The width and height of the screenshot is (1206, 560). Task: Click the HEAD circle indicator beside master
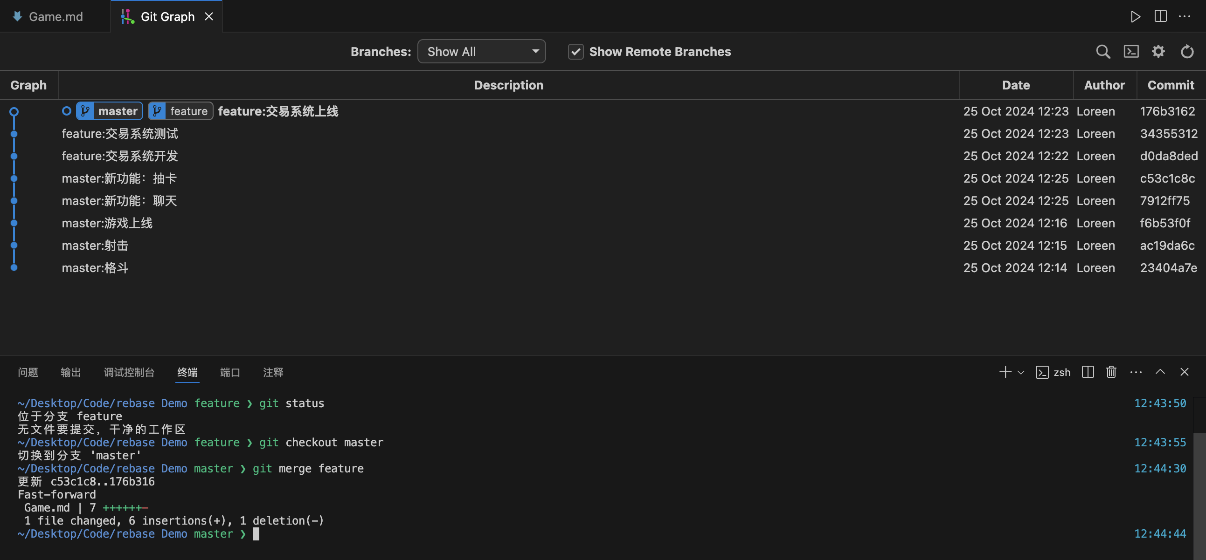click(x=67, y=111)
